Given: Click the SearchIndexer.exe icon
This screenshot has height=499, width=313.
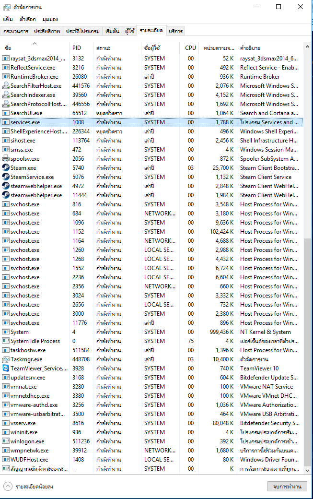Looking at the screenshot, I should (x=6, y=95).
